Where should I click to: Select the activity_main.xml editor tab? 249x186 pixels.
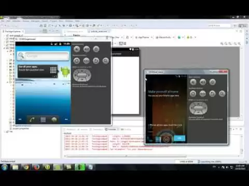point(99,32)
